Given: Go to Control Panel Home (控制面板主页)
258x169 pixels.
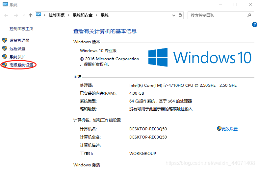Looking at the screenshot, I should (x=21, y=29).
